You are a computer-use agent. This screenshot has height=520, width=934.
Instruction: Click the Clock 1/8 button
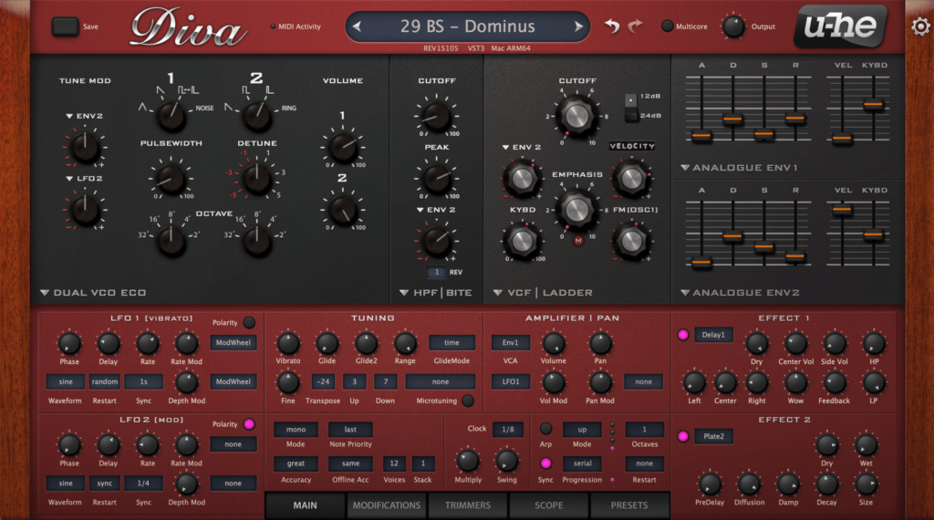pyautogui.click(x=507, y=429)
